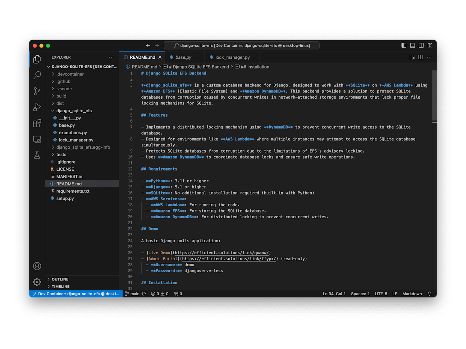This screenshot has height=349, width=466.
Task: Close the README.md tab
Action: click(160, 57)
